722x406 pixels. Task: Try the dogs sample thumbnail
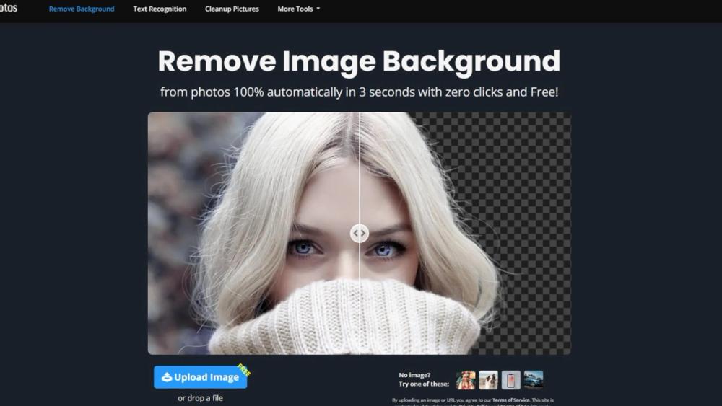488,380
